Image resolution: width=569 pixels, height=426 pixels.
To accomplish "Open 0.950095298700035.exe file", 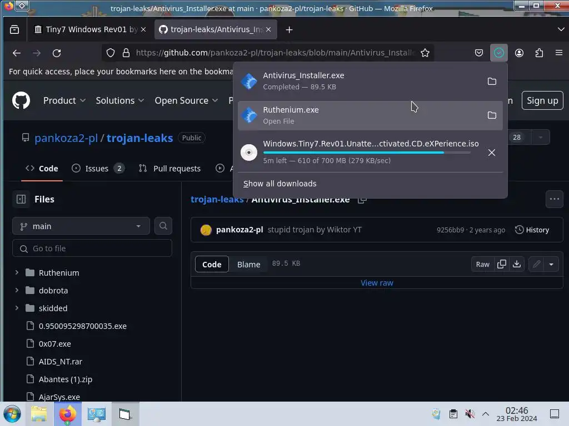I will pos(83,326).
